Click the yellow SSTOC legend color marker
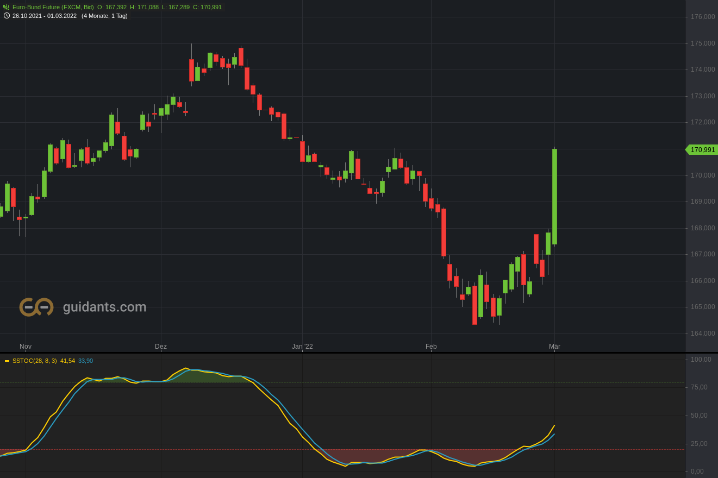718x478 pixels. coord(6,360)
